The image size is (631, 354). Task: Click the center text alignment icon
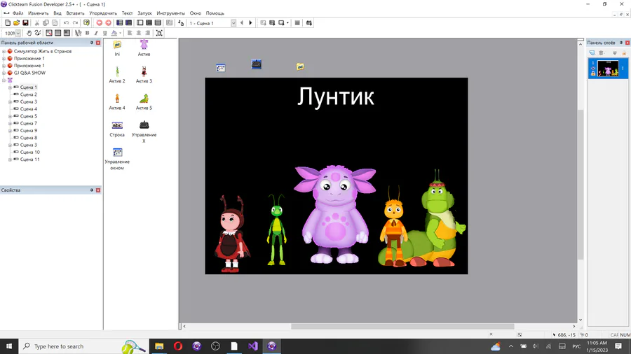(139, 33)
